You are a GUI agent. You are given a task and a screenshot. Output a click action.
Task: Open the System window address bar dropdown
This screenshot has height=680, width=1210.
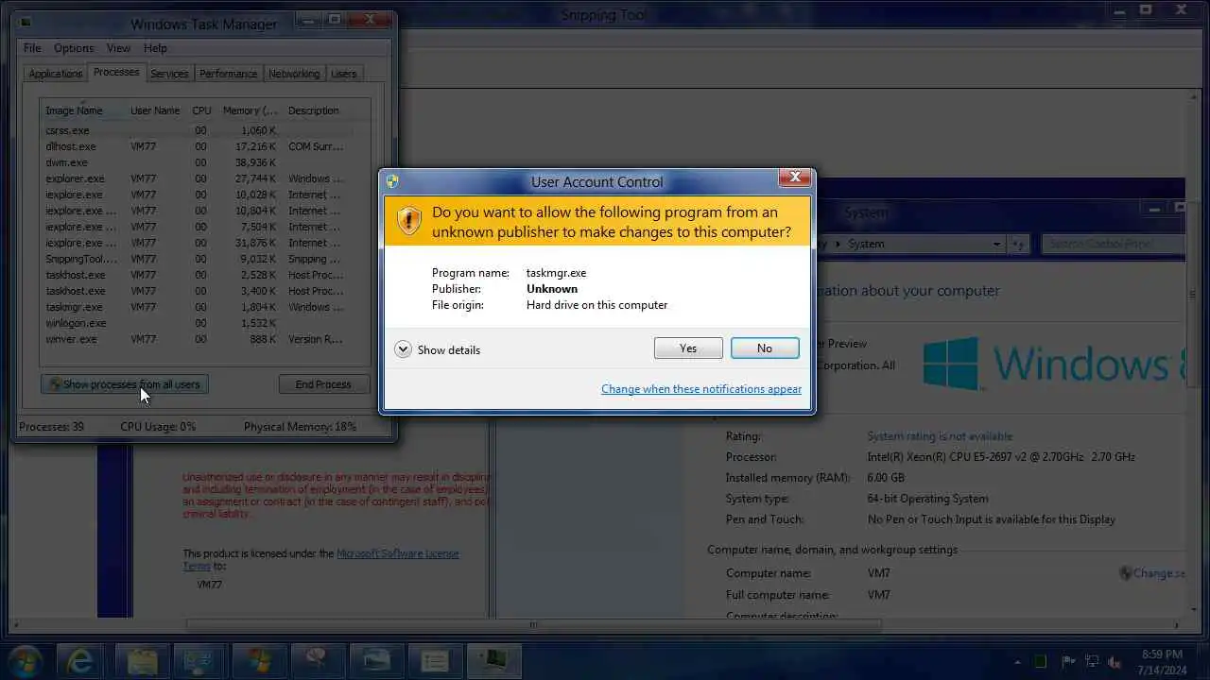[996, 244]
